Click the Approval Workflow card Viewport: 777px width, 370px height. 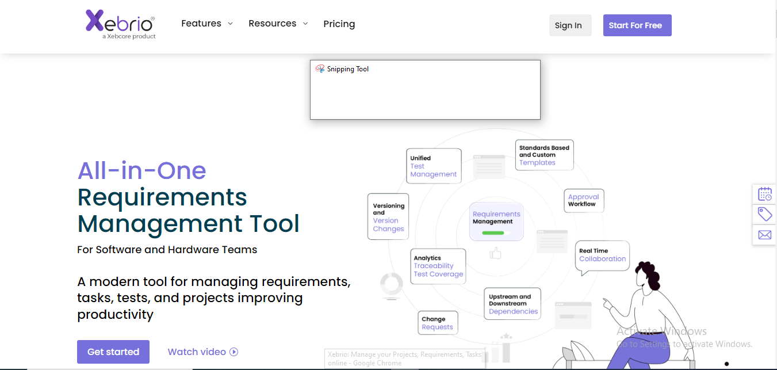click(584, 200)
